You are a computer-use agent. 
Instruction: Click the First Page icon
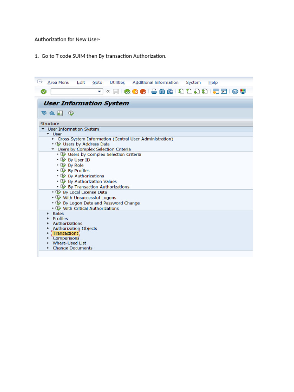[181, 91]
